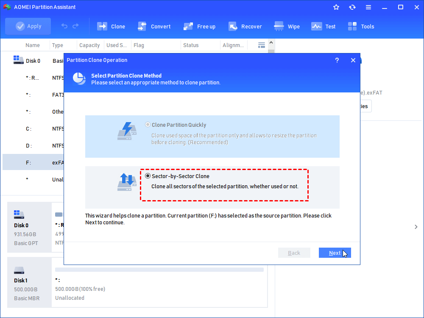
Task: Open the hamburger menu in title bar
Action: [x=368, y=7]
